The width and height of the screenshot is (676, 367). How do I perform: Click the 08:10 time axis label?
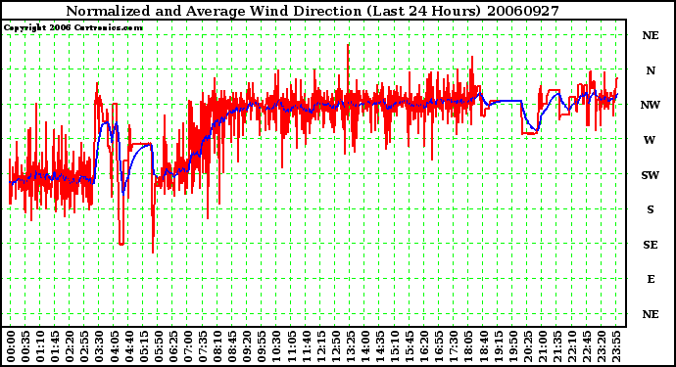[217, 346]
